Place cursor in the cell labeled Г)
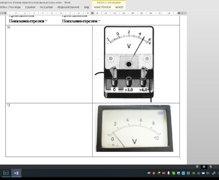Viewport: 219px width, 180px height. pos(49,130)
